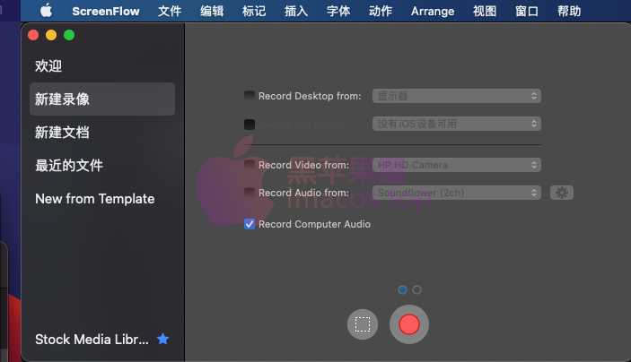This screenshot has height=362, width=631.
Task: Open audio settings gear icon
Action: tap(562, 193)
